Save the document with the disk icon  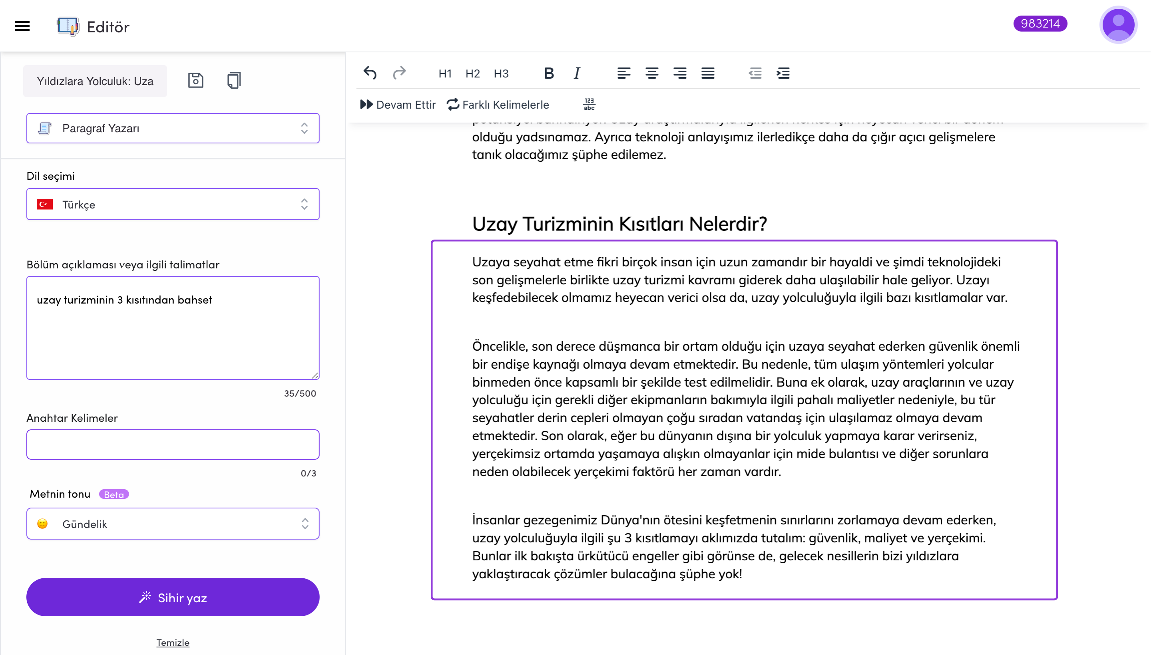195,81
